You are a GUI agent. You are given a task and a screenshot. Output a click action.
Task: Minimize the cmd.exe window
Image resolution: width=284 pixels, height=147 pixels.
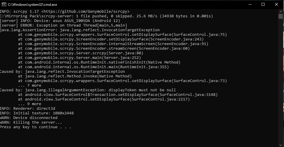pos(249,4)
